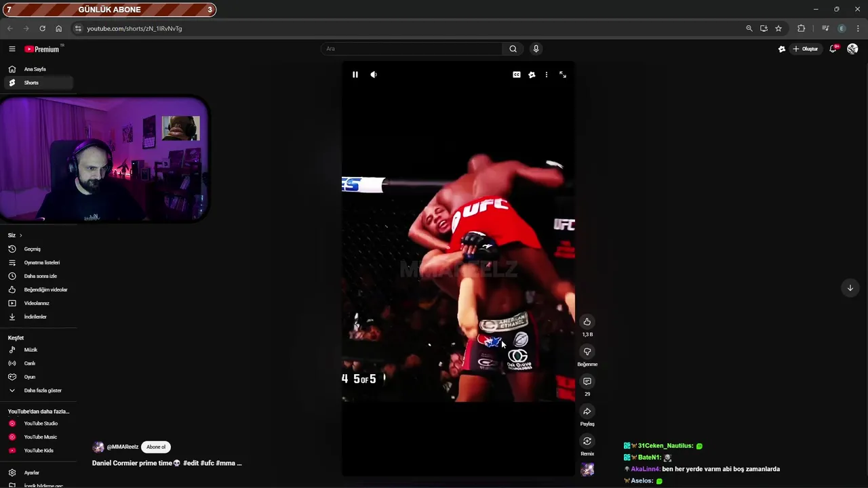
Task: Go to browser home page
Action: (x=58, y=28)
